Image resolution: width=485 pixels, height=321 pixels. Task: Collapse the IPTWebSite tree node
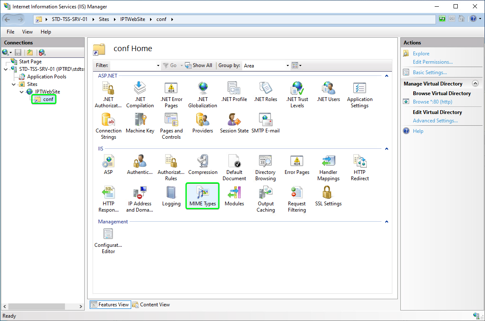(21, 92)
